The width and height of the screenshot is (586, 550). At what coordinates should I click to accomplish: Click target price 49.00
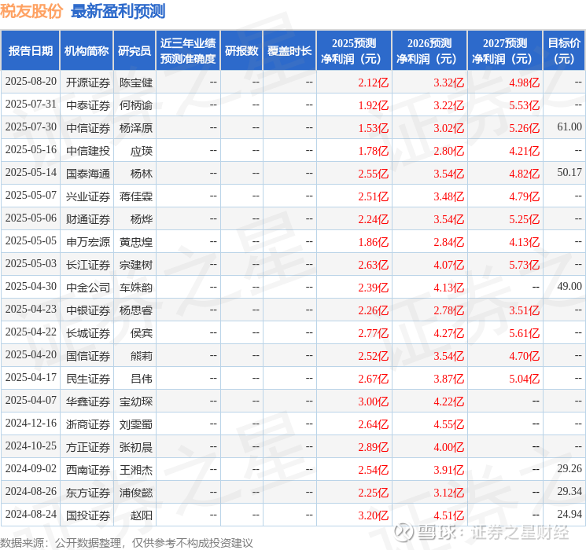pos(569,287)
